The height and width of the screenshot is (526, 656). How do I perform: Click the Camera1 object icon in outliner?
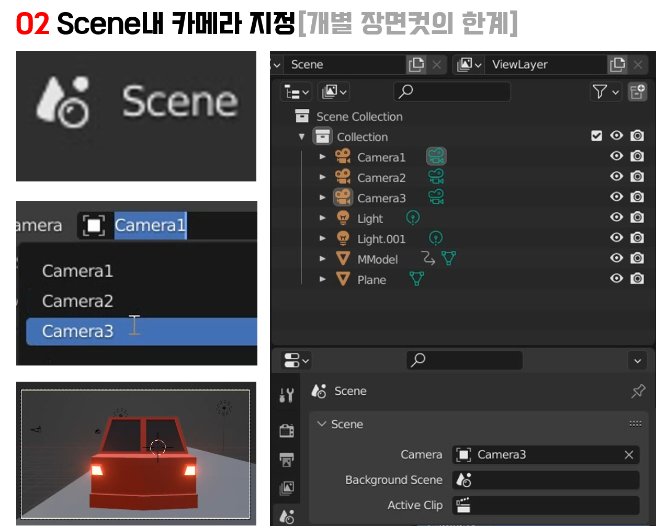point(343,156)
